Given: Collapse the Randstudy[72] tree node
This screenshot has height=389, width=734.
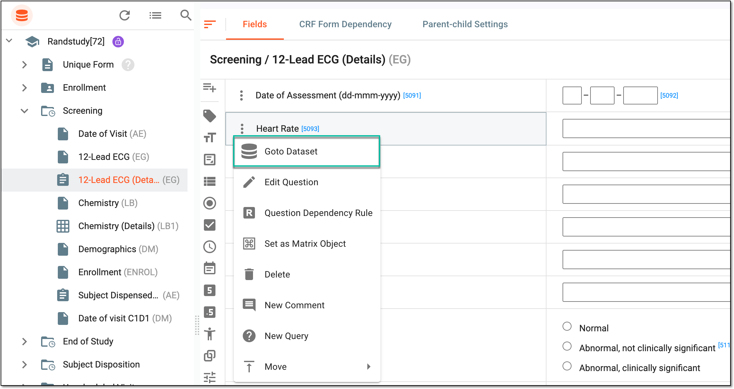Looking at the screenshot, I should click(x=9, y=41).
